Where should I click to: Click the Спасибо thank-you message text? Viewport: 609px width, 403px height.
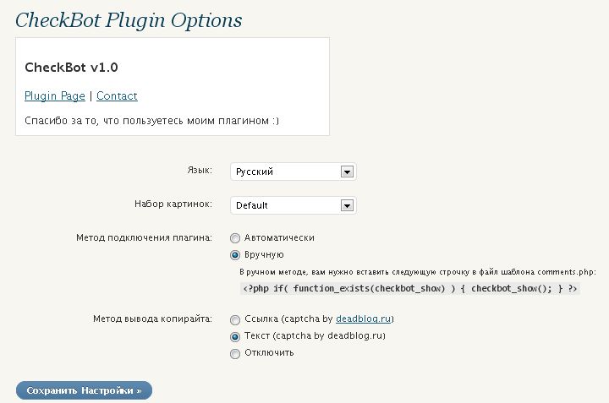tap(152, 121)
